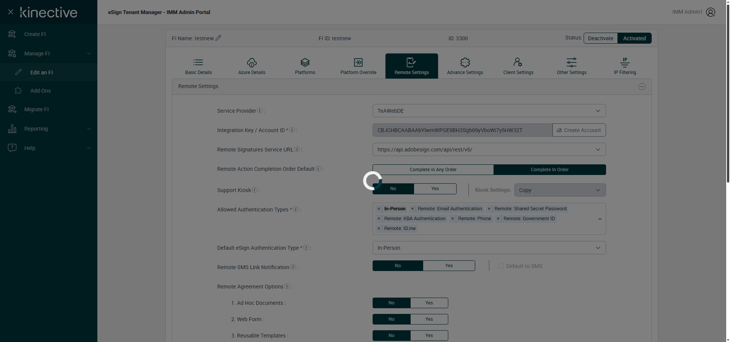Image resolution: width=730 pixels, height=342 pixels.
Task: Click the Migrate FI icon
Action: (x=12, y=109)
